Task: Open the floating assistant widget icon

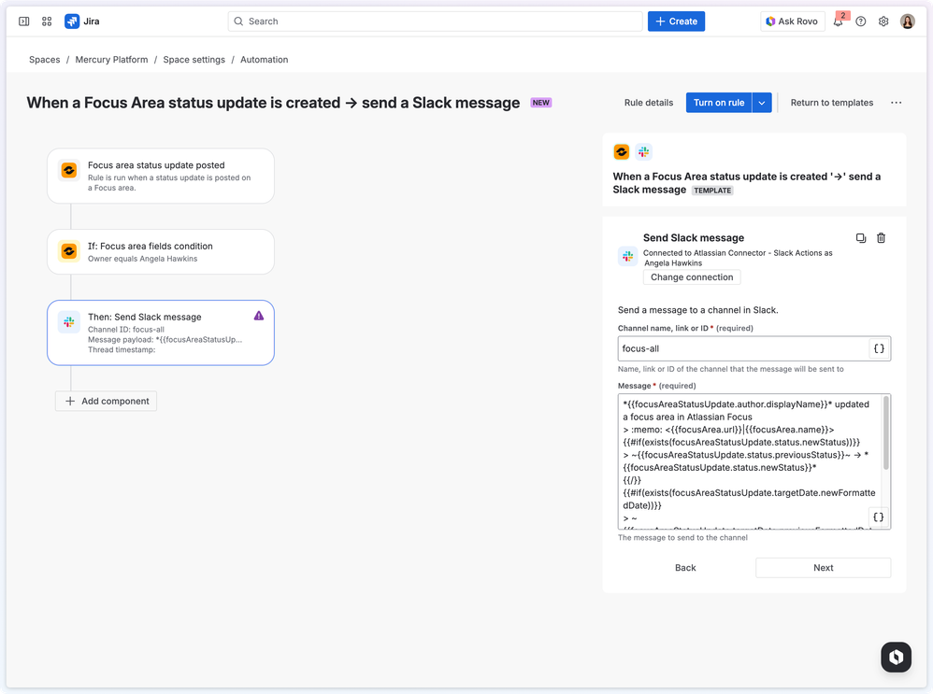Action: click(x=897, y=658)
